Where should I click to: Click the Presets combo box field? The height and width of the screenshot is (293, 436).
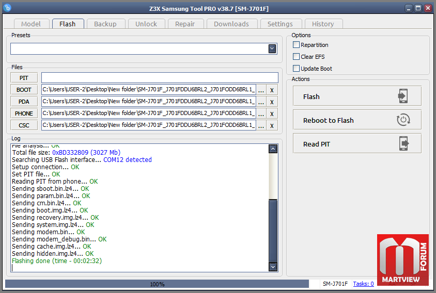144,49
